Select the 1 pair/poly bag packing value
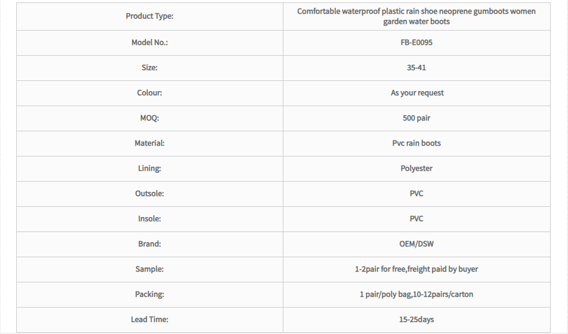This screenshot has width=568, height=334. pos(385,294)
